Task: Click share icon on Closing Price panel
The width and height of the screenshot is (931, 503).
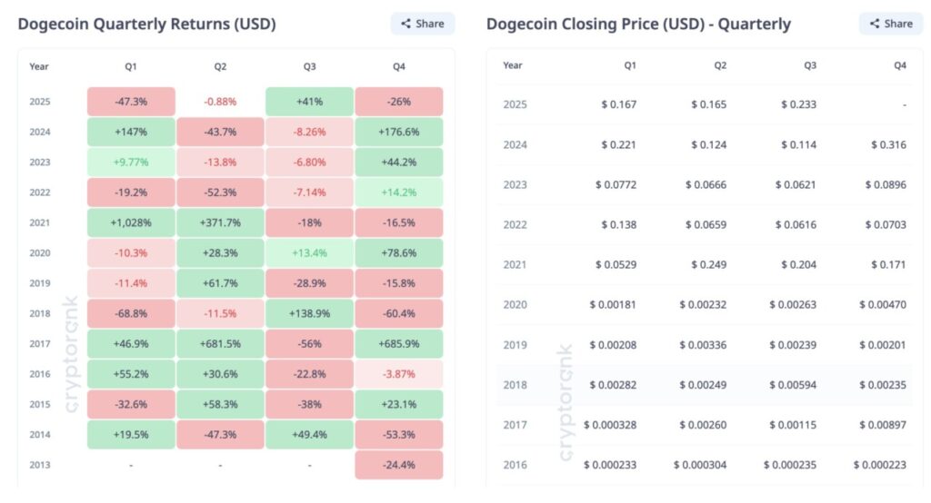Action: click(874, 24)
